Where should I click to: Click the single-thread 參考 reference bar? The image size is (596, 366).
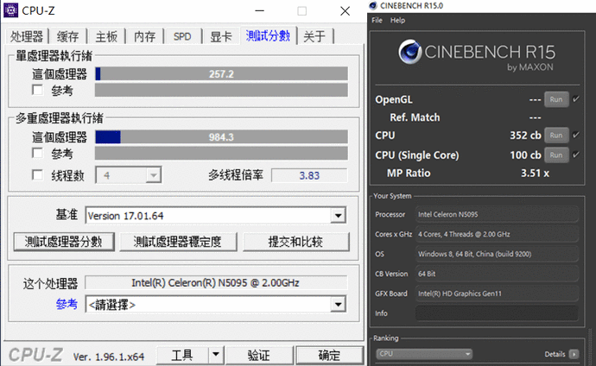point(221,90)
